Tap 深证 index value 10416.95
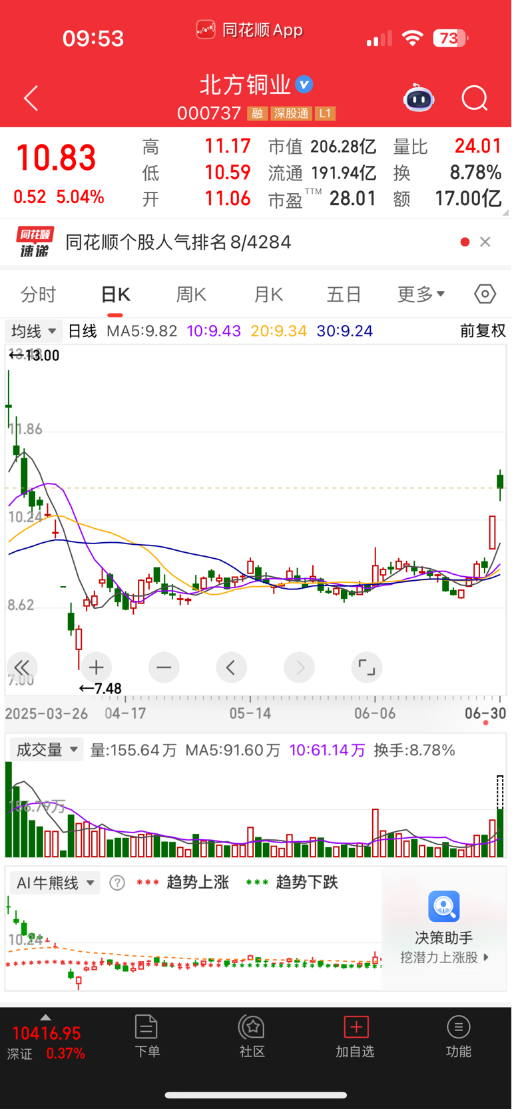This screenshot has height=1109, width=512. point(47,1034)
